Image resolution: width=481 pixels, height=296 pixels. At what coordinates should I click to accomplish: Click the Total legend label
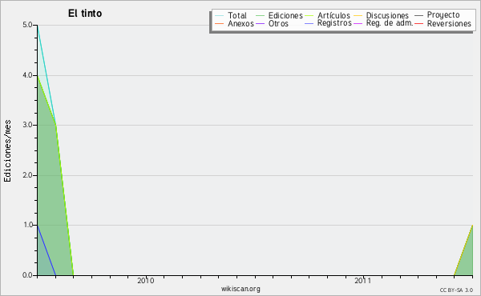click(237, 15)
